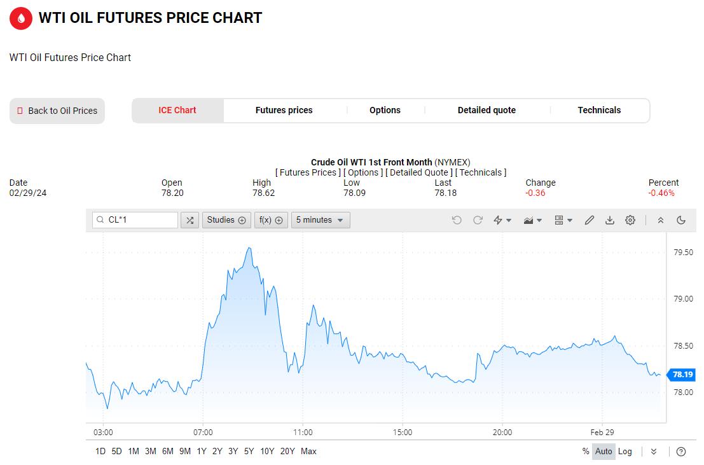Image resolution: width=704 pixels, height=465 pixels.
Task: Toggle percent scale mode
Action: (x=586, y=452)
